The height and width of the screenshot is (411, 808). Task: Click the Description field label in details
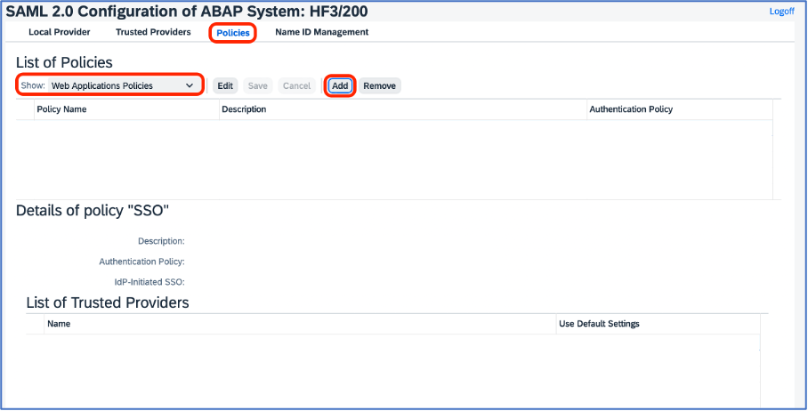click(x=161, y=241)
